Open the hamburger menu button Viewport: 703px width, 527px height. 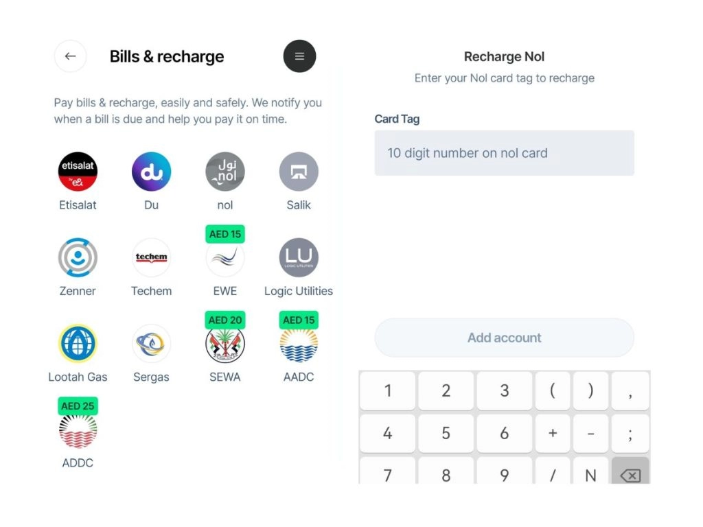(299, 56)
